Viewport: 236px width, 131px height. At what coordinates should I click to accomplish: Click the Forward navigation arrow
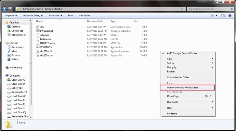pyautogui.click(x=10, y=9)
